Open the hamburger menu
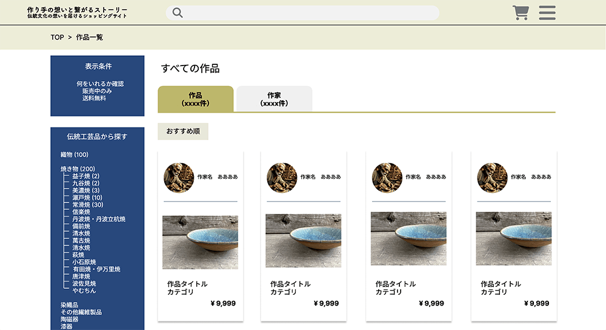Image resolution: width=606 pixels, height=330 pixels. tap(547, 13)
